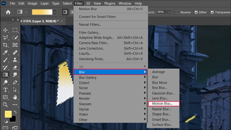The height and width of the screenshot is (130, 231).
Task: Open the tool preset picker dropdown
Action: point(26,12)
